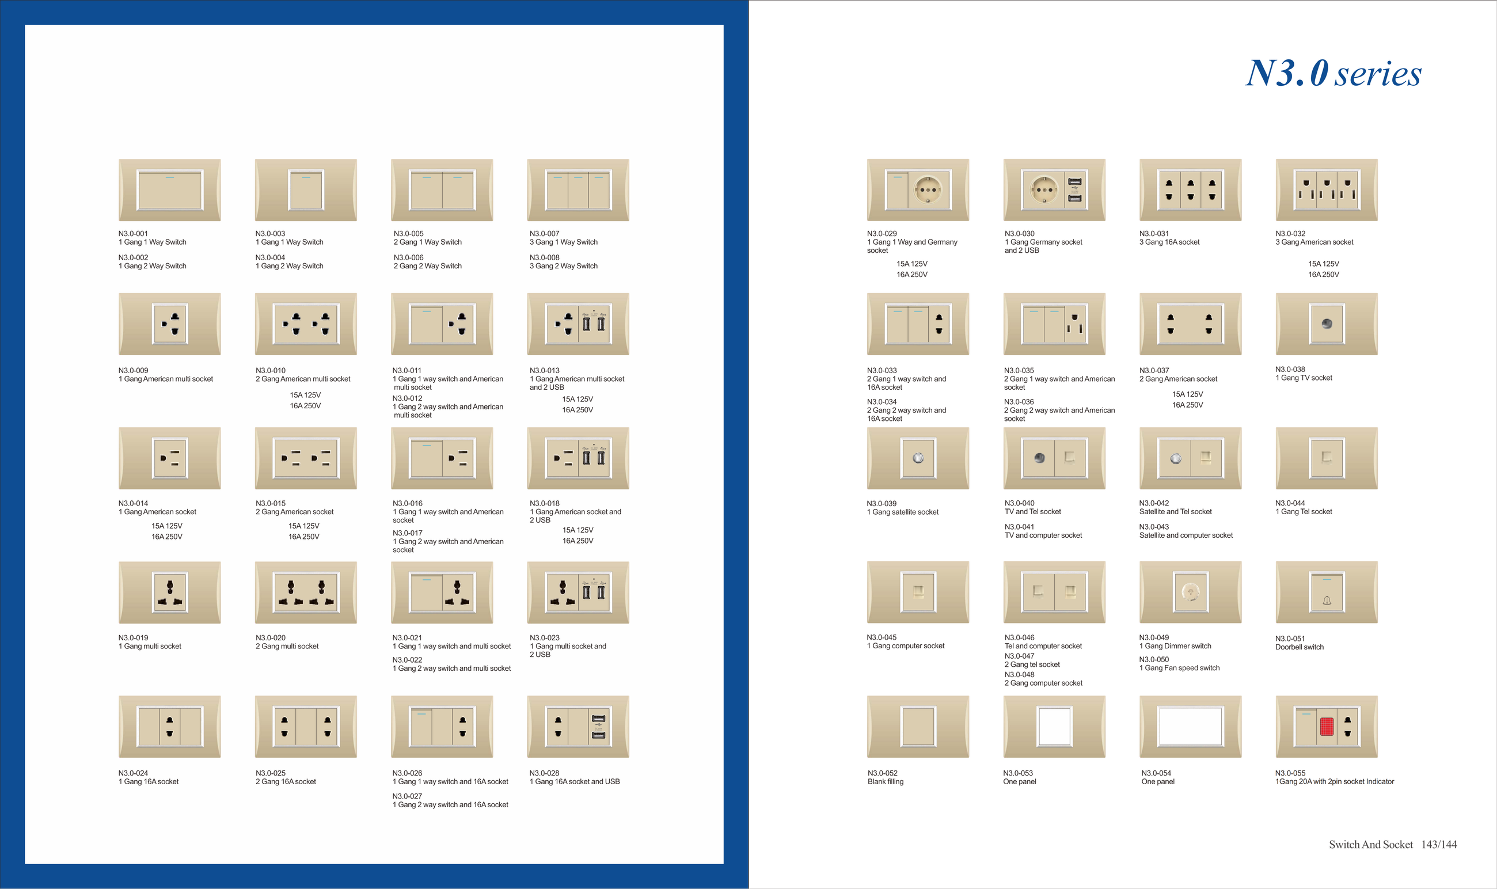1497x889 pixels.
Task: Select the 3 Gang 1 Way Switch image
Action: [x=577, y=190]
